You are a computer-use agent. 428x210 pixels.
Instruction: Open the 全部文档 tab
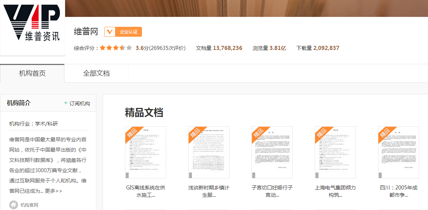96,73
